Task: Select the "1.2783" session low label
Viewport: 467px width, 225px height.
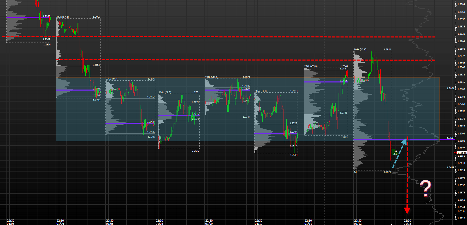Action: (x=97, y=100)
